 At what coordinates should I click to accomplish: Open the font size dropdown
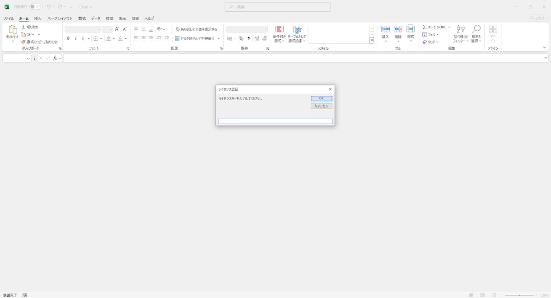point(111,29)
